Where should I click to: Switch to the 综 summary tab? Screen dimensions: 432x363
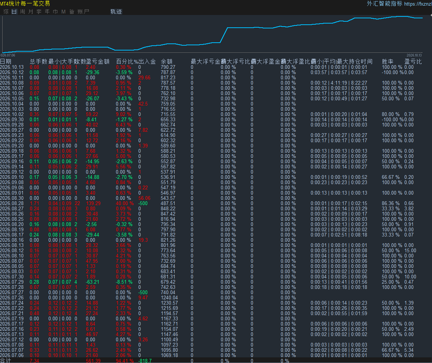click(x=6, y=12)
